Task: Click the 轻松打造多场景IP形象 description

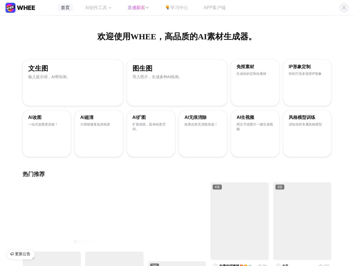Action: 305,74
